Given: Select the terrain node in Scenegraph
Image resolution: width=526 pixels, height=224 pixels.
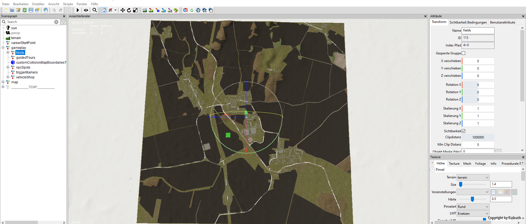Looking at the screenshot, I should 16,38.
